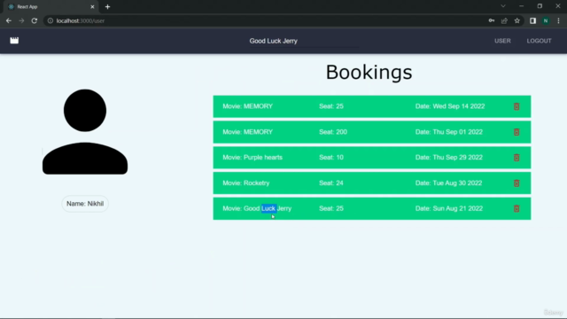
Task: Click the Bookings heading
Action: click(x=369, y=73)
